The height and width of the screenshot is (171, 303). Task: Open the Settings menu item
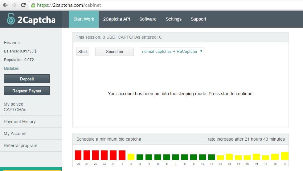click(x=174, y=19)
